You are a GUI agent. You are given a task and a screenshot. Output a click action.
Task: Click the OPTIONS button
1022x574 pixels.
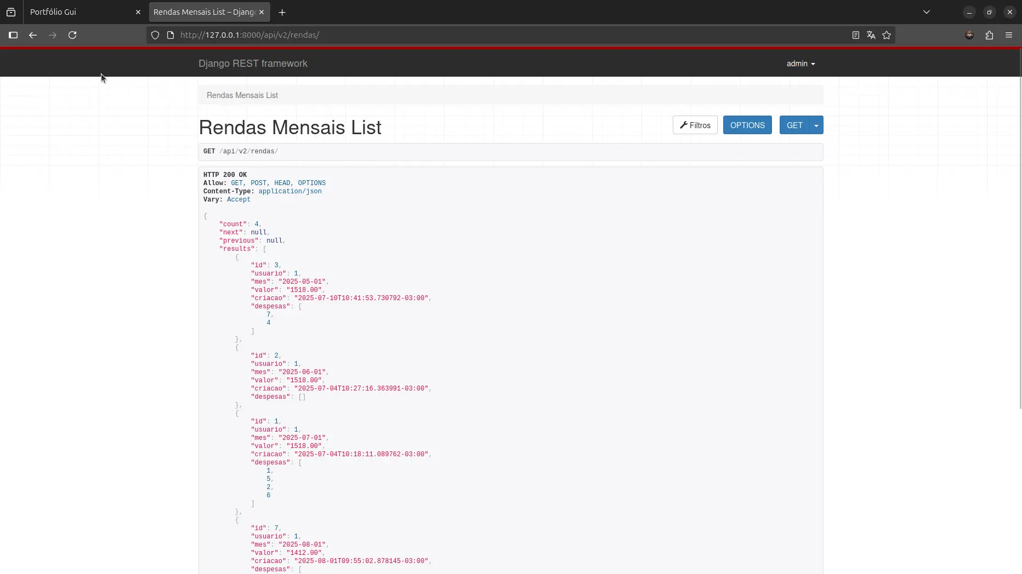[747, 125]
